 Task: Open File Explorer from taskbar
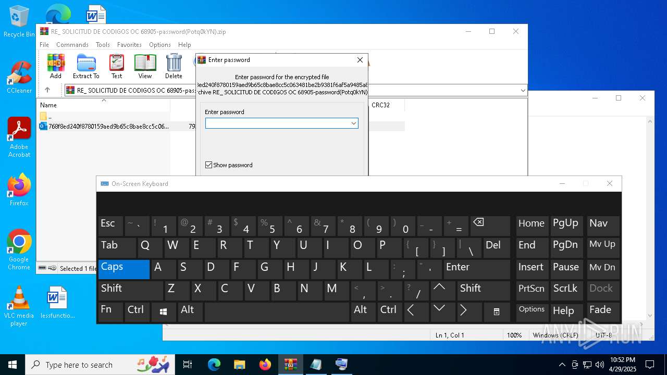pyautogui.click(x=239, y=365)
